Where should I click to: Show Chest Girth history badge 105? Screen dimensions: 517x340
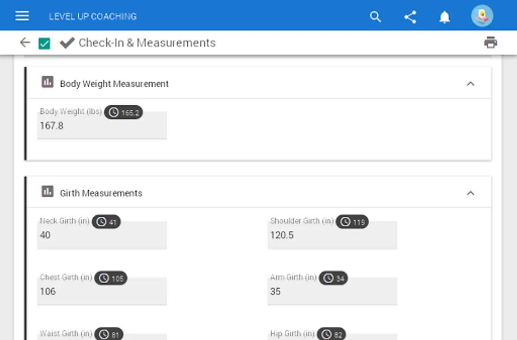point(111,278)
